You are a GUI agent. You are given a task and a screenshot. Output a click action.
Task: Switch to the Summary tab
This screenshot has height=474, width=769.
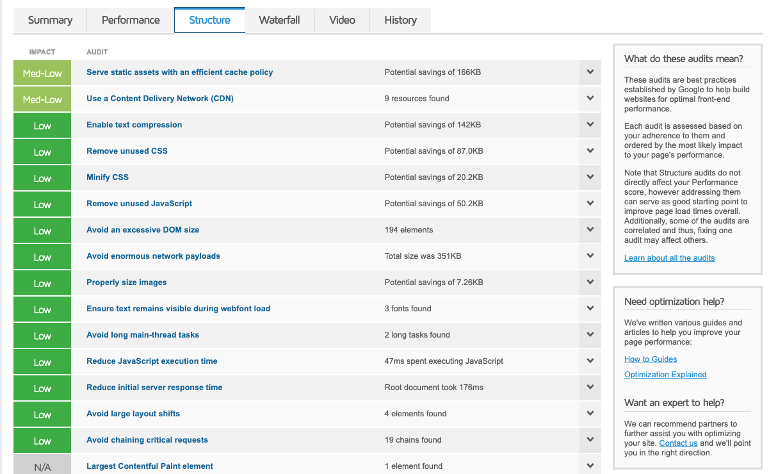pyautogui.click(x=50, y=20)
